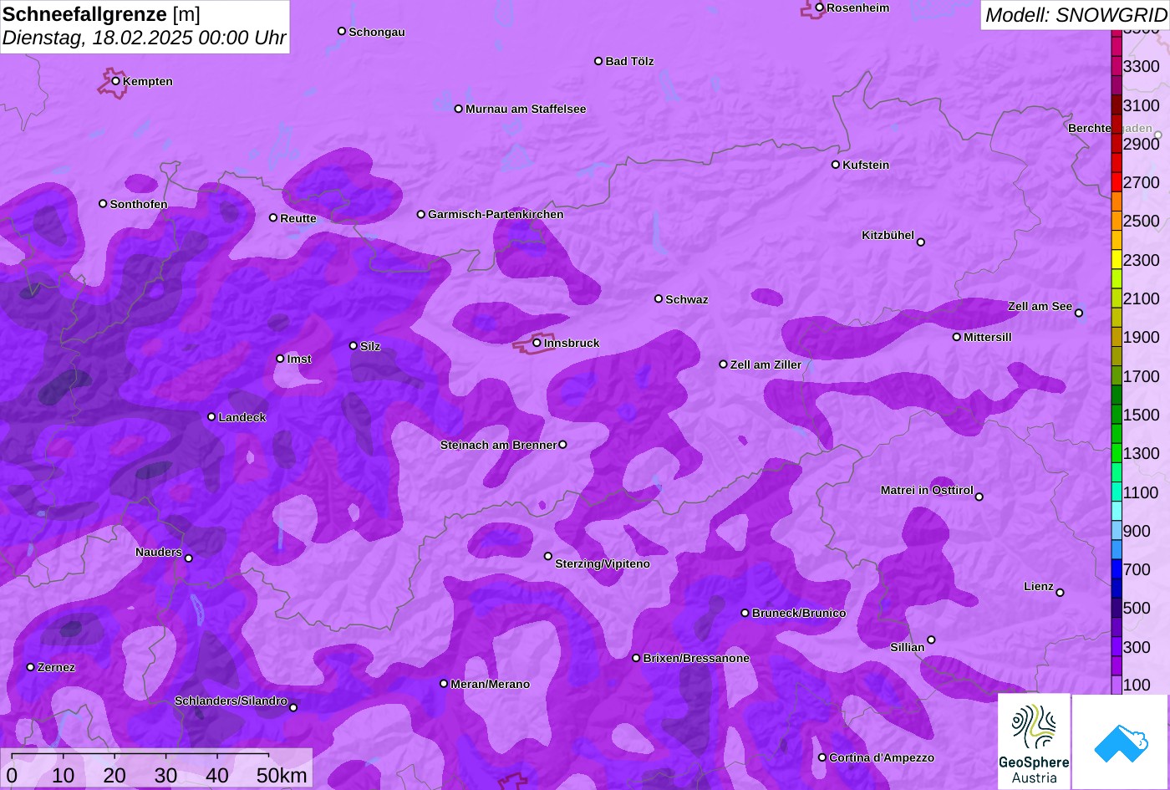Click the Landeck location dot
Viewport: 1170px width, 790px height.
211,417
